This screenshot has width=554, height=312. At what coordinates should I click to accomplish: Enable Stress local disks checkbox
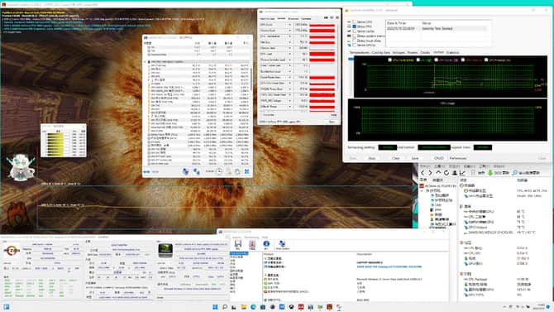pos(355,41)
